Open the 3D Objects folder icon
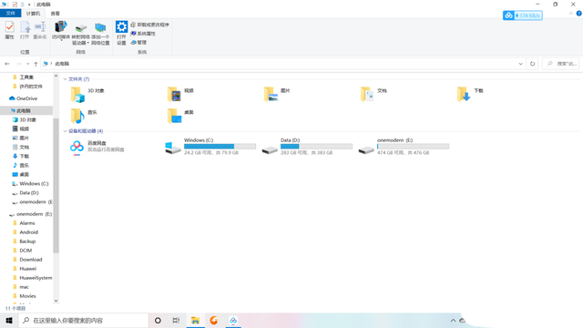 [77, 95]
